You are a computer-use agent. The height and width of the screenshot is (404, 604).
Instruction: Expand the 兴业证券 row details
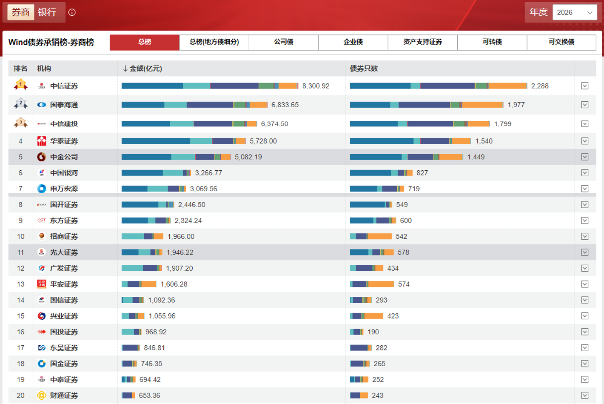coord(585,316)
